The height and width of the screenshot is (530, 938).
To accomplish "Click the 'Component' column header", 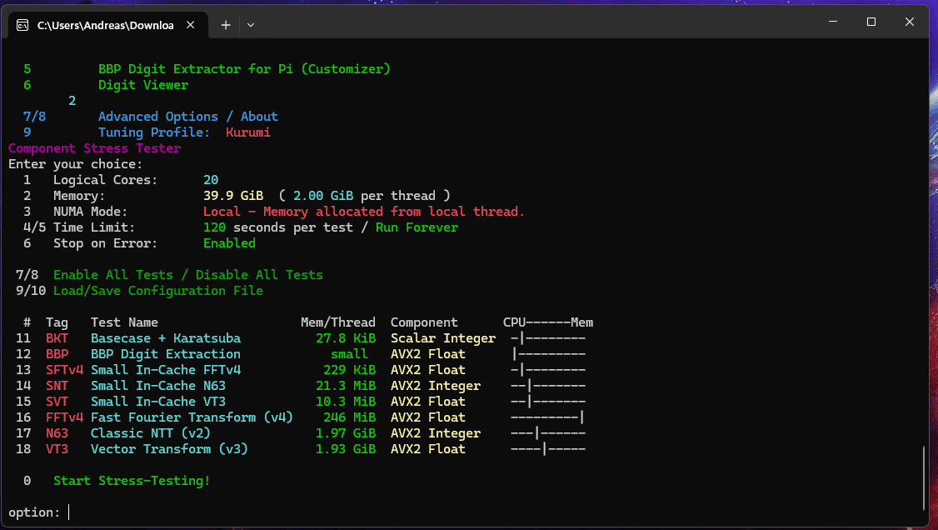I will click(x=424, y=322).
